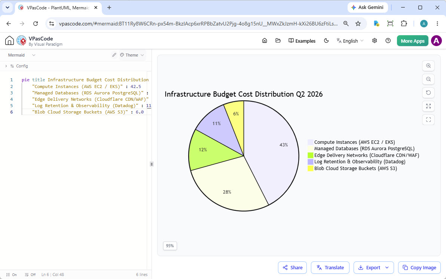Click line number 4 in the editor gutter
The height and width of the screenshot is (279, 446).
(11, 99)
